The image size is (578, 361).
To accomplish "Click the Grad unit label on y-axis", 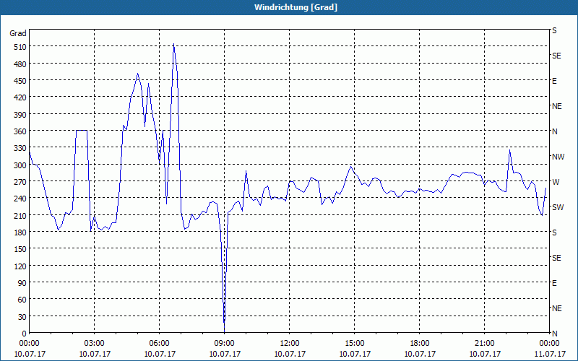I will tap(18, 33).
